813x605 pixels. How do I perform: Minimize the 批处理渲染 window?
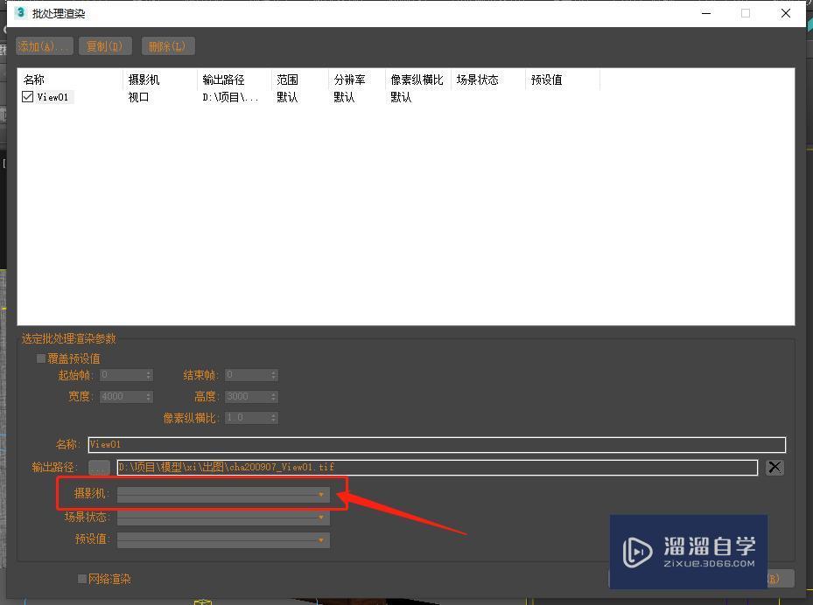(x=705, y=13)
